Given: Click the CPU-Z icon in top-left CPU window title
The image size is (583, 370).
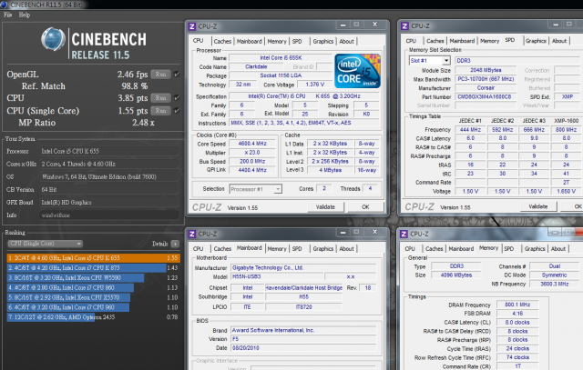Looking at the screenshot, I should pos(192,26).
